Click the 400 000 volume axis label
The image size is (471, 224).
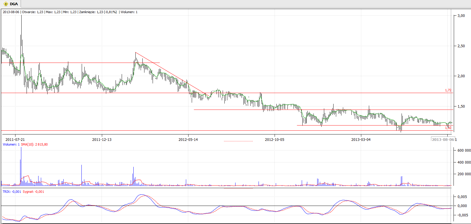pos(464,162)
